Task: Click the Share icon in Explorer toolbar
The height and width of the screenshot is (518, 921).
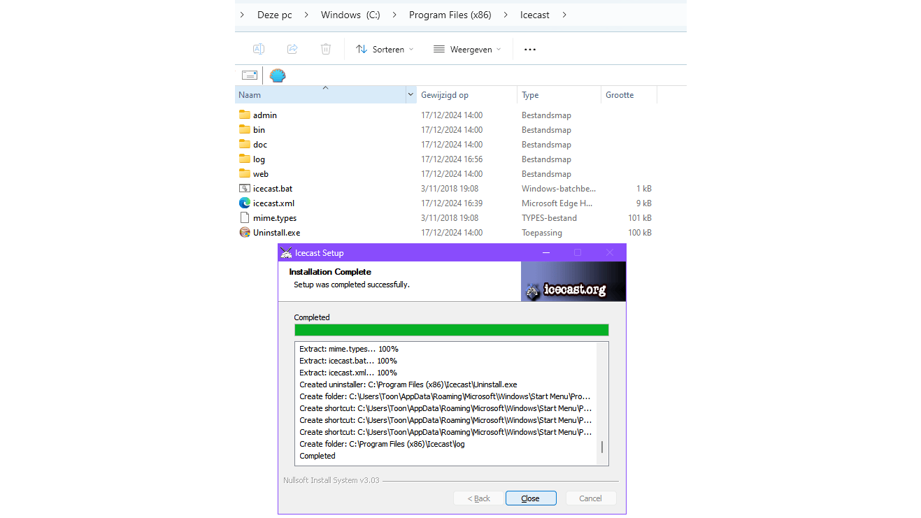Action: 292,49
